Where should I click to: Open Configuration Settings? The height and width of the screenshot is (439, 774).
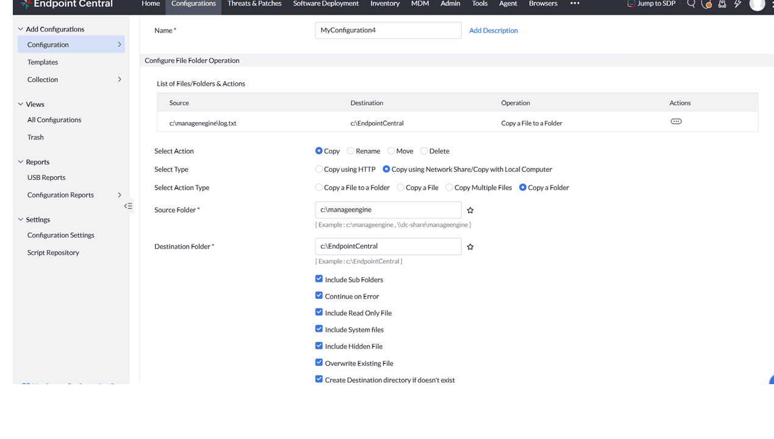point(61,235)
